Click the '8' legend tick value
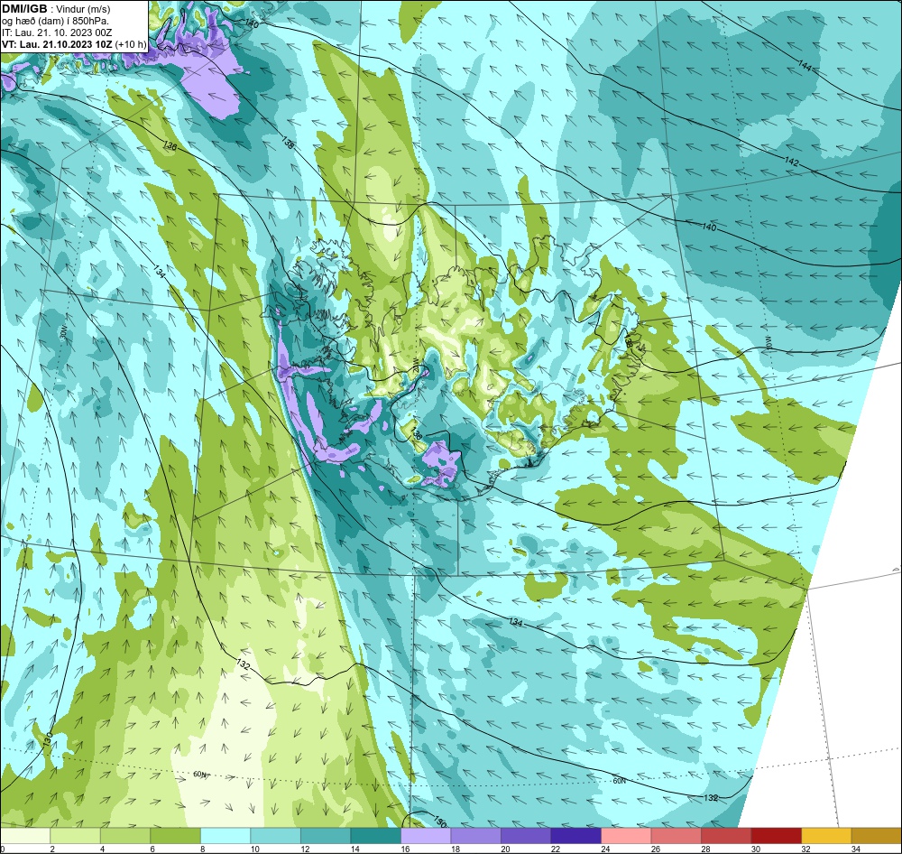The width and height of the screenshot is (902, 854). click(x=202, y=849)
